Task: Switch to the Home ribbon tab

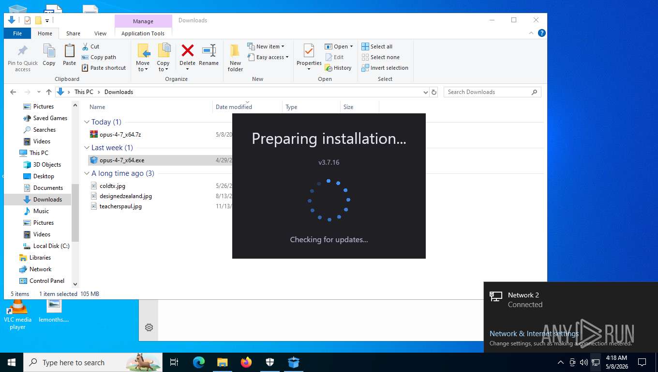Action: pos(45,33)
